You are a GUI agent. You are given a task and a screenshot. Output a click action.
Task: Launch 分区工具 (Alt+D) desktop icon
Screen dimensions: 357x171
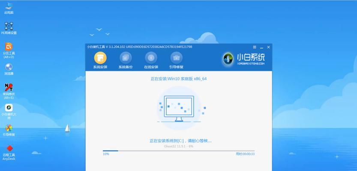[x=9, y=50]
